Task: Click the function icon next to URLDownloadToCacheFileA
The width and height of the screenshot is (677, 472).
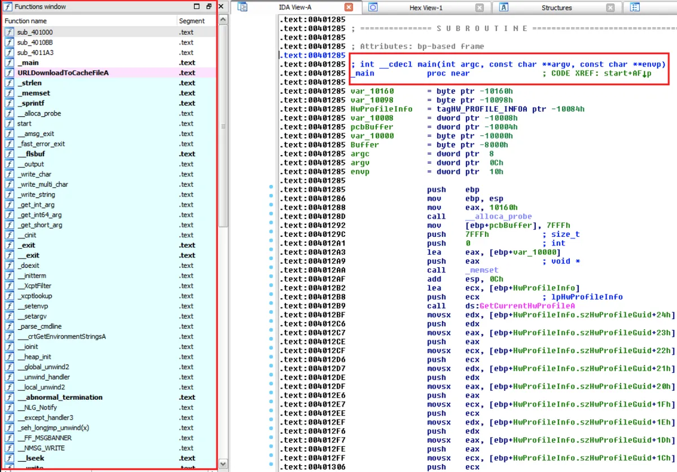Action: 9,73
